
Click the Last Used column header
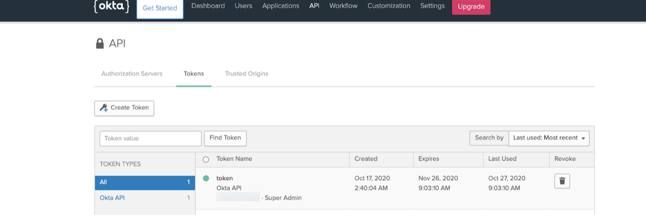503,159
